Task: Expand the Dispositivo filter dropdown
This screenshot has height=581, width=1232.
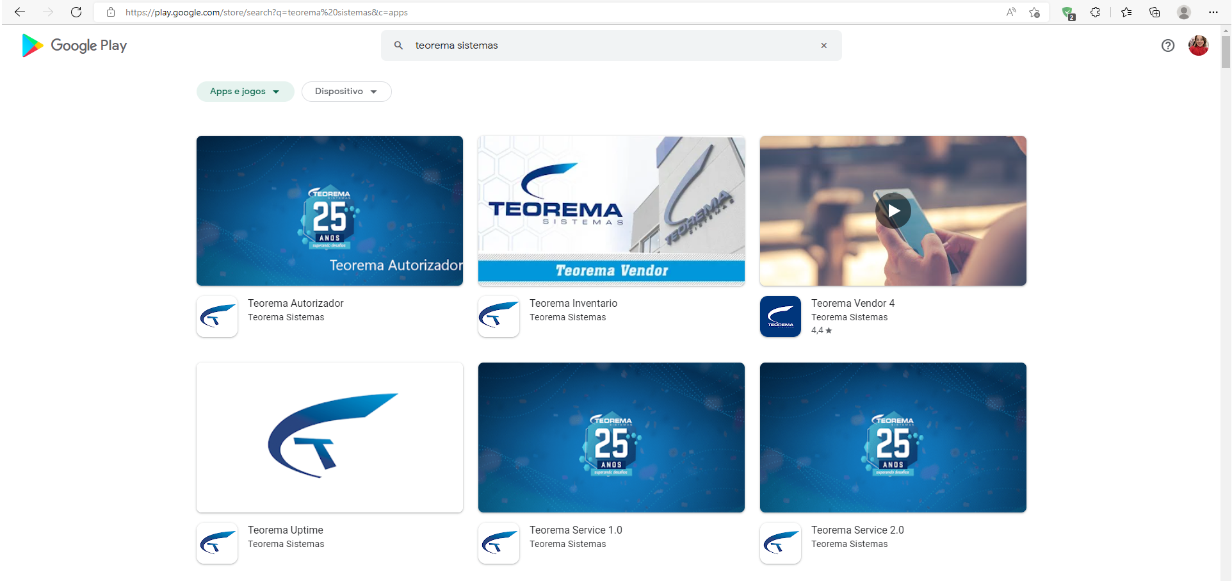Action: click(x=346, y=92)
